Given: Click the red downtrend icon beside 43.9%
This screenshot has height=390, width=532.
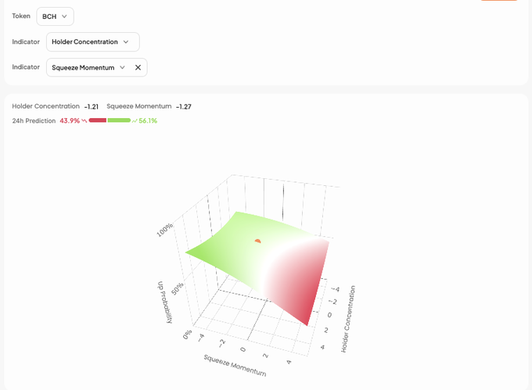Looking at the screenshot, I should (x=84, y=121).
